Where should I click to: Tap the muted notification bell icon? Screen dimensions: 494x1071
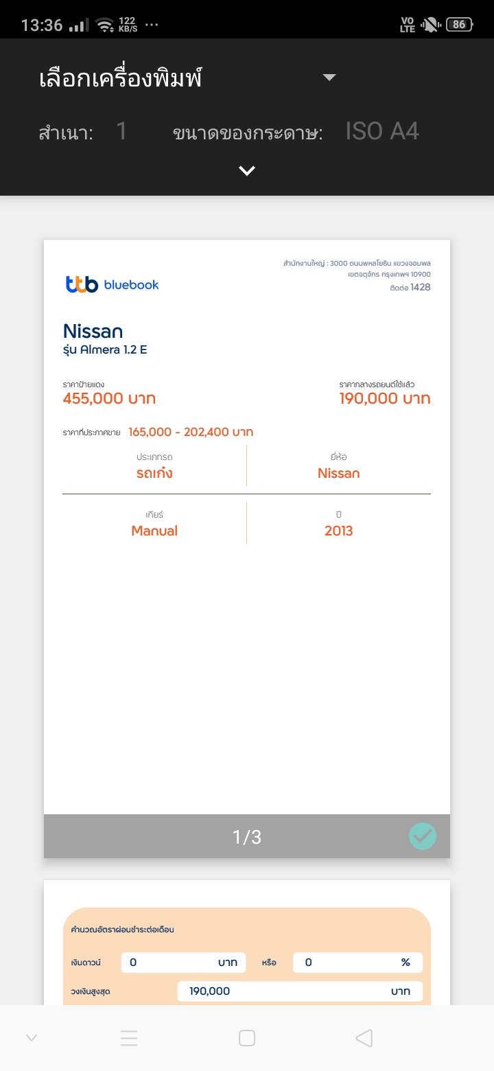[430, 25]
